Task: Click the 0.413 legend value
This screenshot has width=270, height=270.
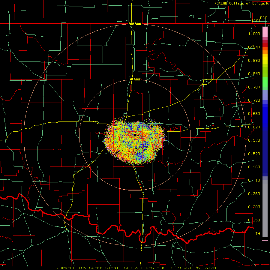Action: tap(254, 180)
